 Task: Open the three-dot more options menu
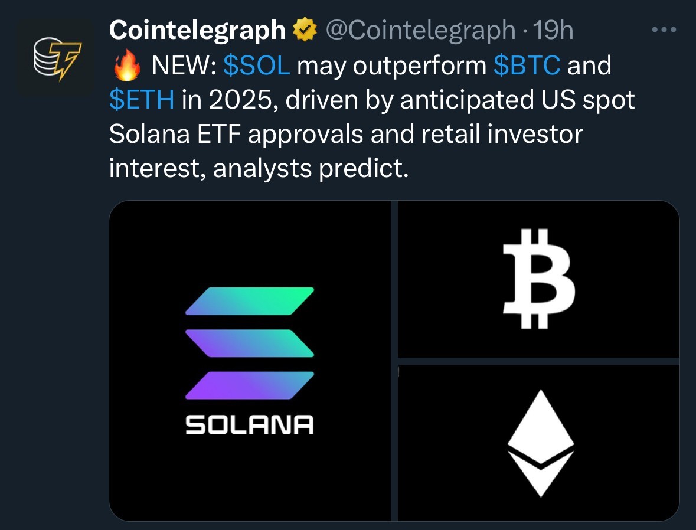tap(663, 30)
